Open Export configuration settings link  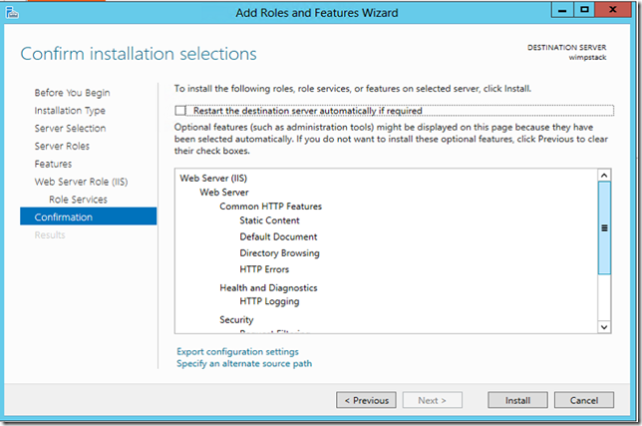pos(237,351)
